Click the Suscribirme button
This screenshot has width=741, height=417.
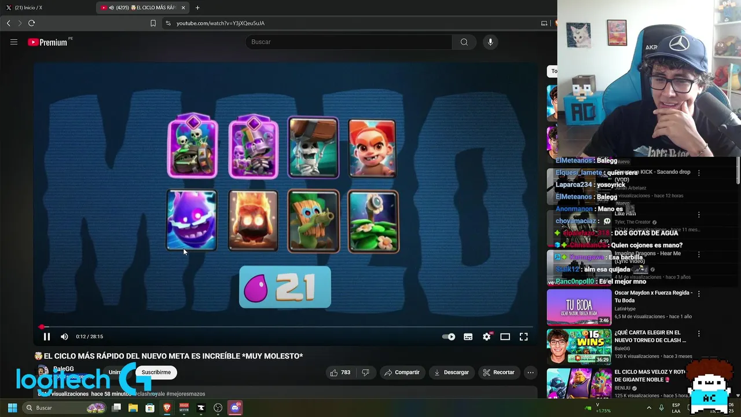[156, 372]
